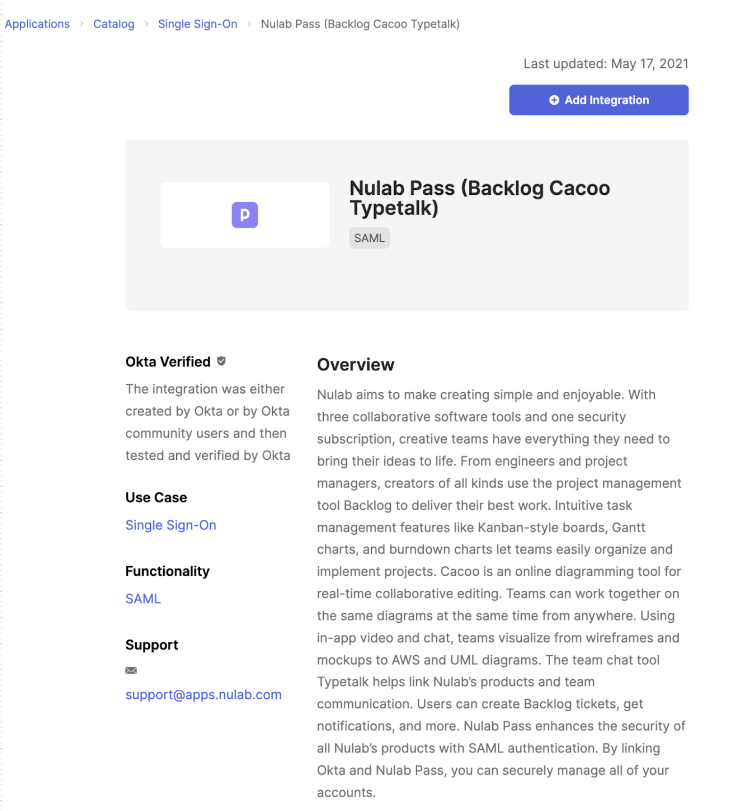Select the Nulab Pass breadcrumb text
Image resolution: width=740 pixels, height=811 pixels.
[360, 24]
